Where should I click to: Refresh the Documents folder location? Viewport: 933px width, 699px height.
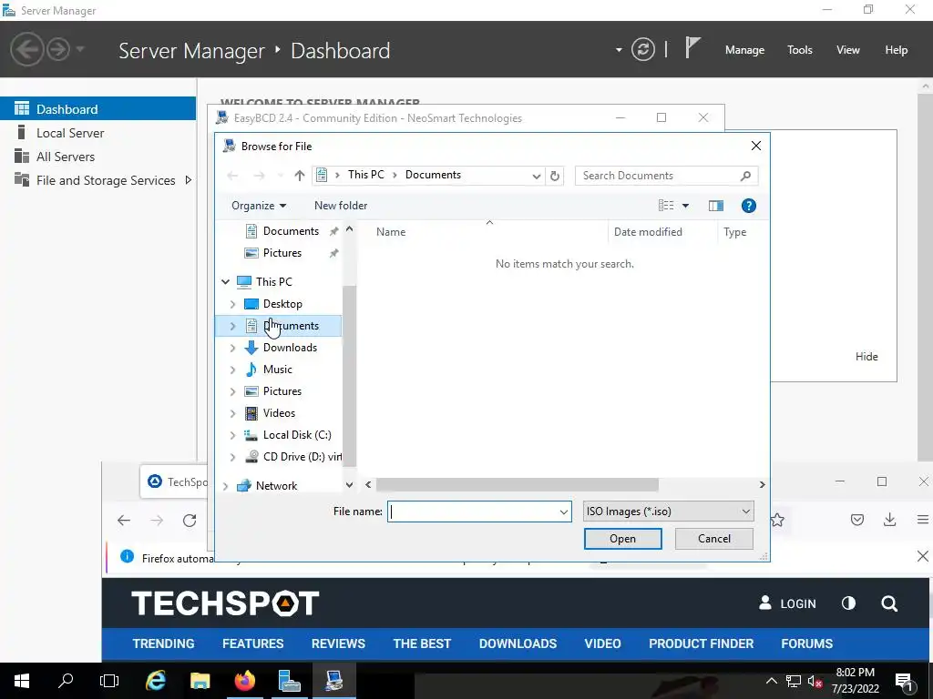coord(555,176)
